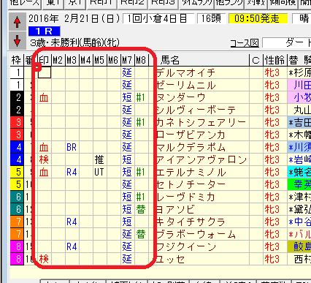Click the 血 mark in the ヌンダーウ row
The width and height of the screenshot is (311, 283).
pyautogui.click(x=44, y=97)
